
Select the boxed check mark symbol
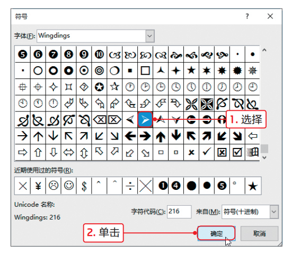pyautogui.click(x=237, y=152)
